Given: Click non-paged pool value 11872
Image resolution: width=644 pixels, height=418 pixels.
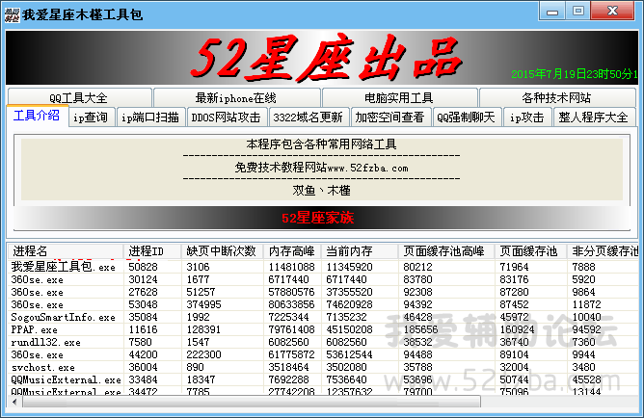Looking at the screenshot, I should tap(586, 304).
